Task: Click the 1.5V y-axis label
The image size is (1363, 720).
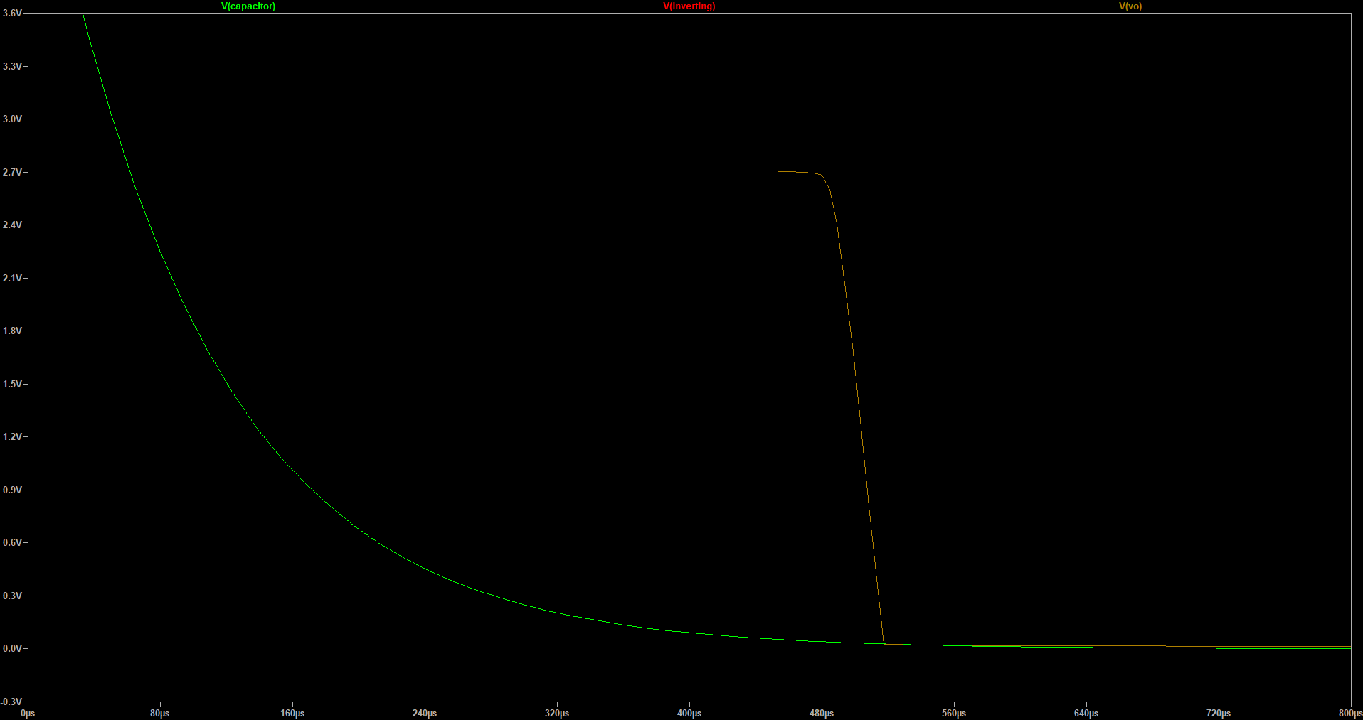Action: pyautogui.click(x=12, y=384)
